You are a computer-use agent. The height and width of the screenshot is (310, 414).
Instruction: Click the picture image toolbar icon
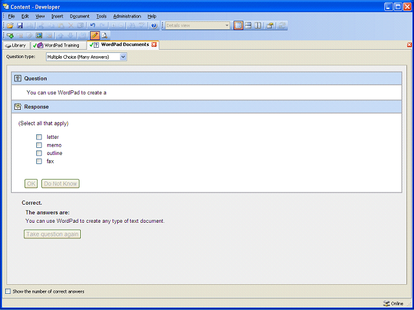tap(39, 36)
